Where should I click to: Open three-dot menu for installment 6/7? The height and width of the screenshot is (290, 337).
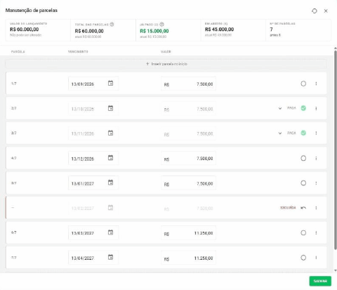click(x=316, y=232)
